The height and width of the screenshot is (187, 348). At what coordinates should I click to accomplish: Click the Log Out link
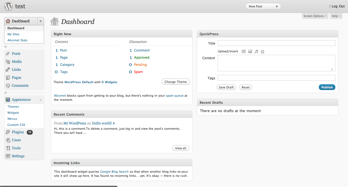click(x=338, y=6)
